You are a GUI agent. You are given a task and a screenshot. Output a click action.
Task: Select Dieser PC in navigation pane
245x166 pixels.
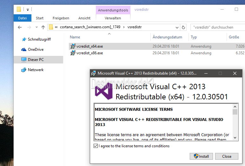(38, 60)
